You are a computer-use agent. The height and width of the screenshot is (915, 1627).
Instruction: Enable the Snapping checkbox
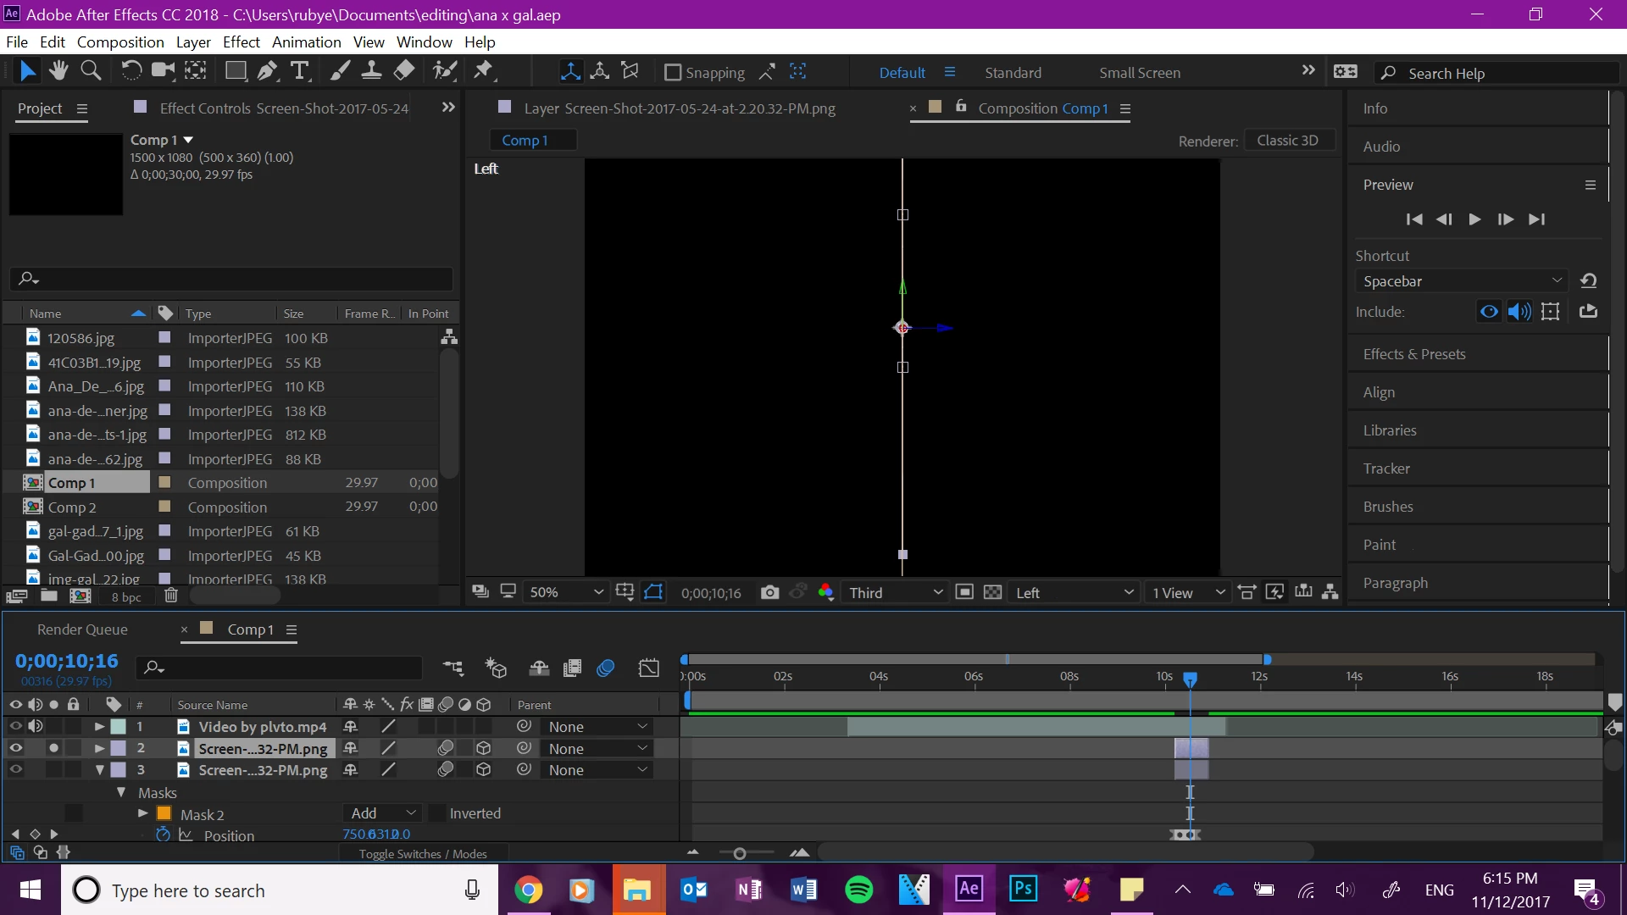[x=673, y=73]
